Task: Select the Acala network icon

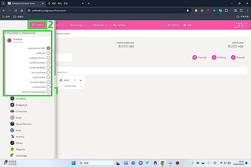Action: pos(12,118)
